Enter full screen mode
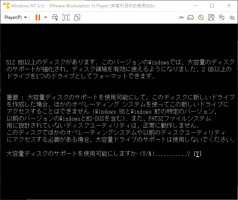Image resolution: width=238 pixels, height=200 pixels. 66,17
